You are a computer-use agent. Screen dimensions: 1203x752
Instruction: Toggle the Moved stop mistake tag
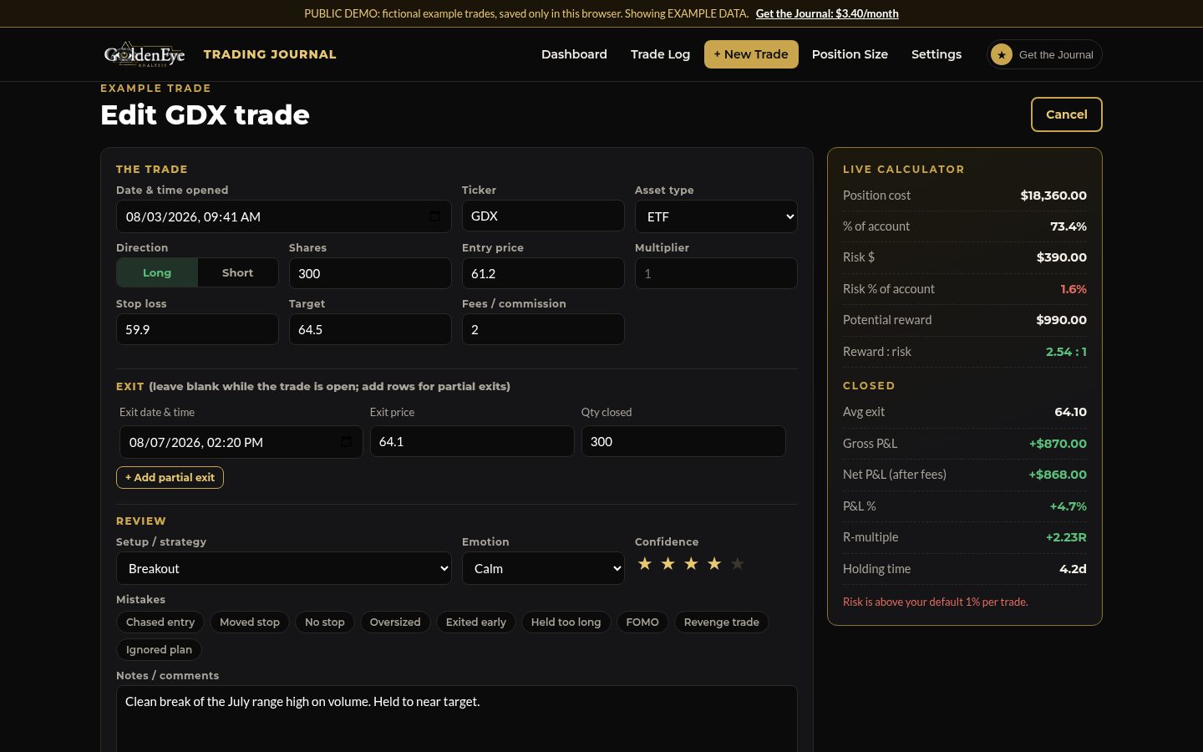[x=250, y=622]
